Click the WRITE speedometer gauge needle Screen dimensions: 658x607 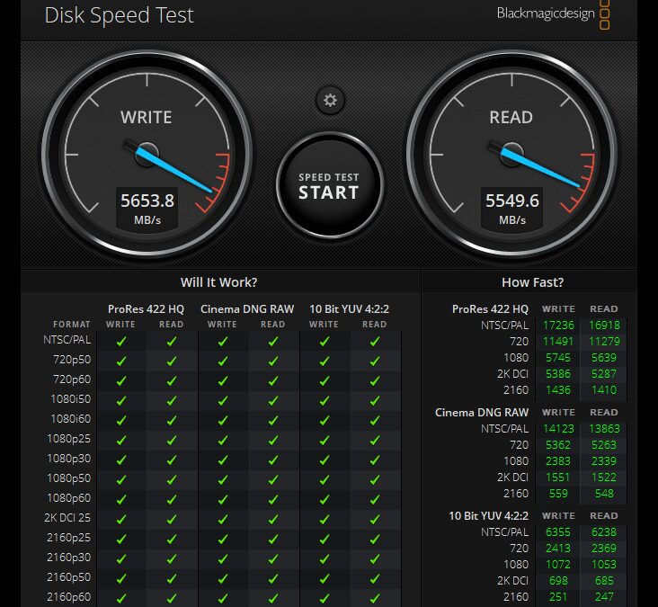(x=177, y=170)
